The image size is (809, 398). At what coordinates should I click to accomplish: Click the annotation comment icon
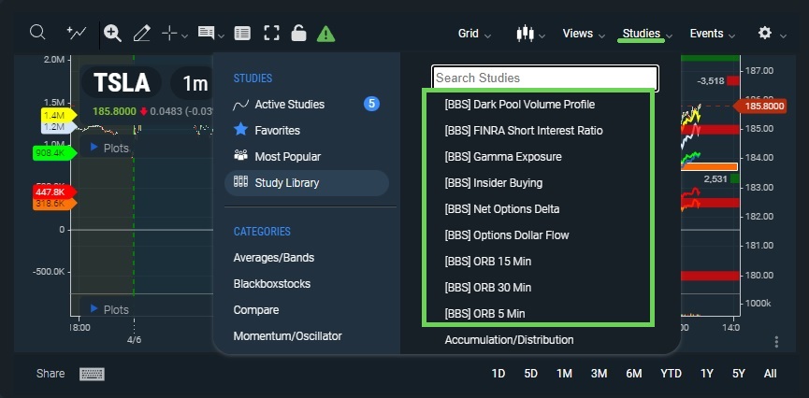click(206, 33)
